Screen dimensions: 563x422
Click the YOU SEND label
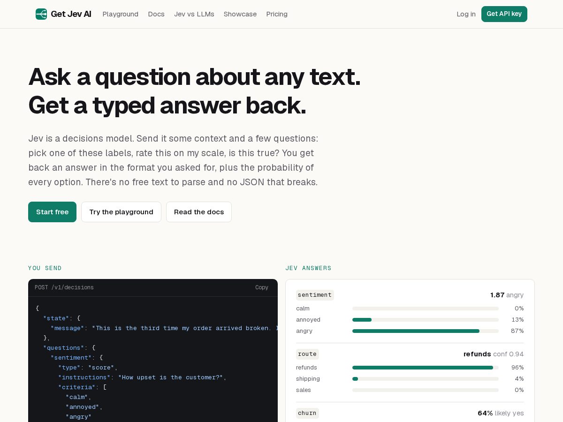point(45,268)
